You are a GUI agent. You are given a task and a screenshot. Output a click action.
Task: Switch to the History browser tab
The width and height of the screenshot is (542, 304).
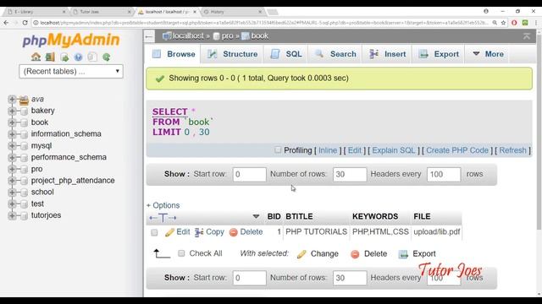click(x=234, y=12)
